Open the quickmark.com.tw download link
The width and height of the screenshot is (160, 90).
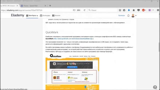(73, 39)
